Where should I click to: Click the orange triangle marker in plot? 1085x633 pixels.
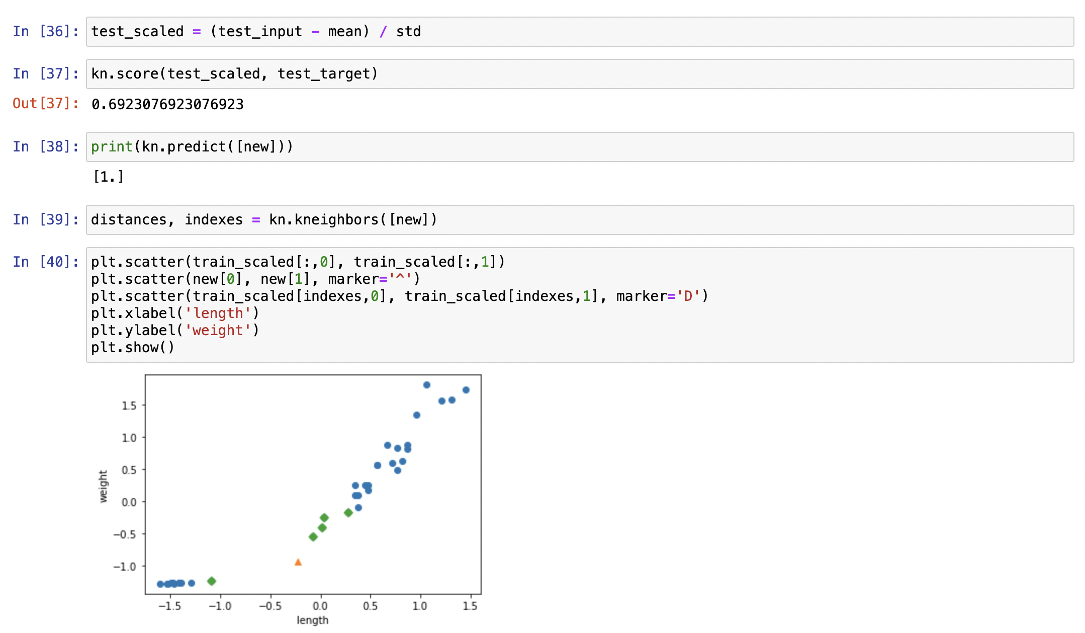coord(298,562)
